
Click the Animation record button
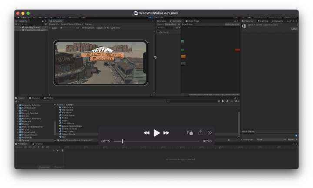point(26,147)
